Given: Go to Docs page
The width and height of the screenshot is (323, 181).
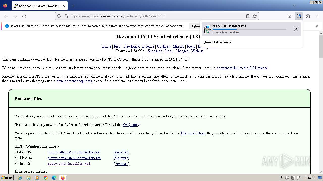Looking at the screenshot, I should [x=169, y=51].
